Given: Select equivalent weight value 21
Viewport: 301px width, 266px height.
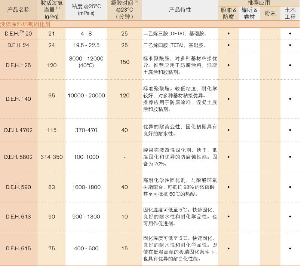Looking at the screenshot, I should pyautogui.click(x=52, y=34).
